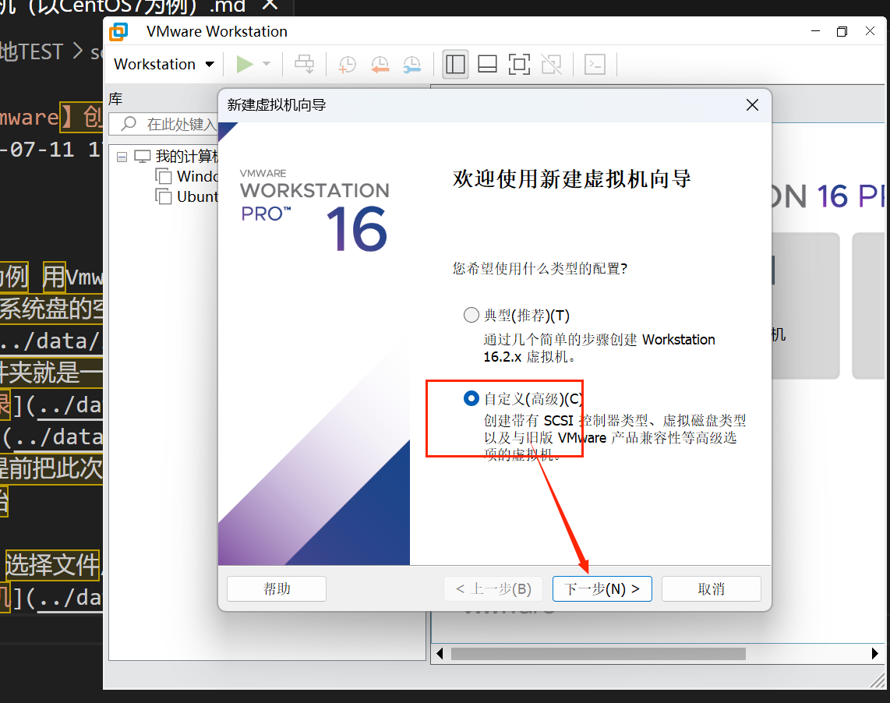Viewport: 890px width, 703px height.
Task: Select the Typical (推荐) configuration radio button
Action: [471, 315]
